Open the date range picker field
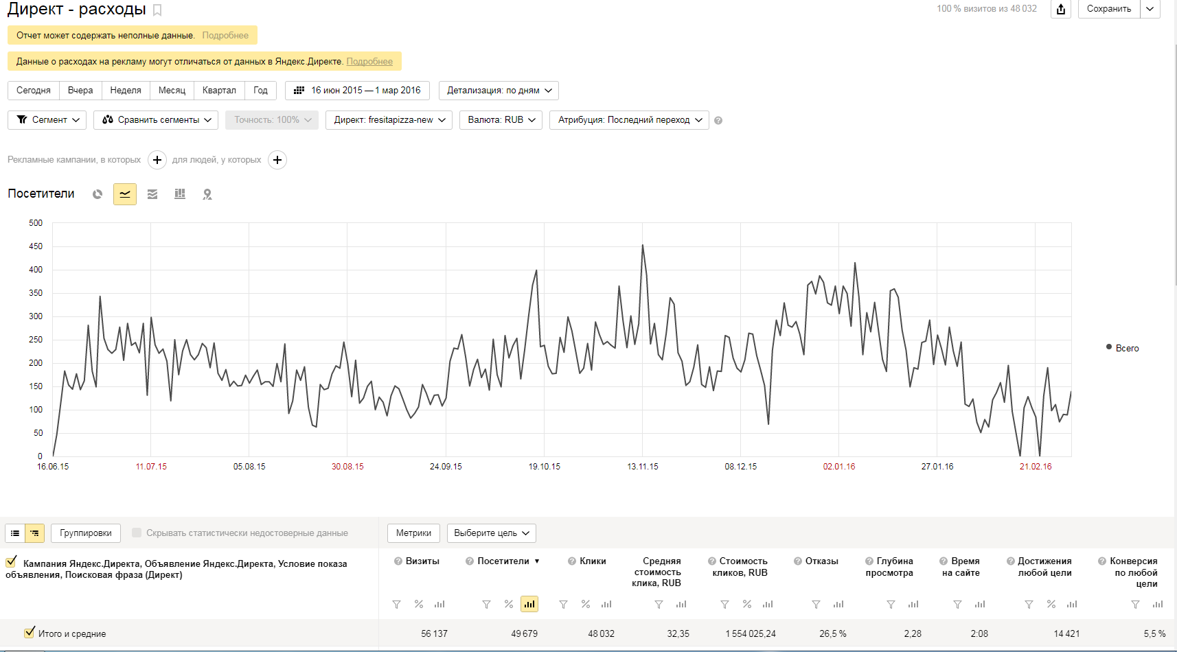 (x=357, y=91)
